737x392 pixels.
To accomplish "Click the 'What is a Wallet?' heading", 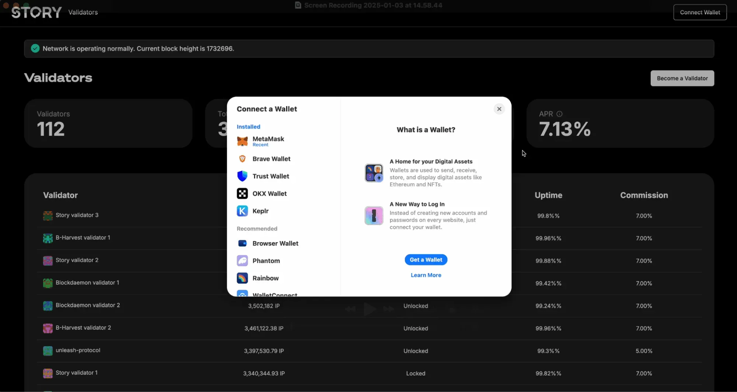I will pos(426,130).
